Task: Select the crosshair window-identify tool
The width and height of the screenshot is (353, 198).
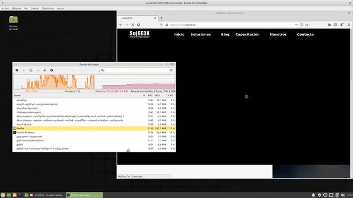Action: coord(45,70)
